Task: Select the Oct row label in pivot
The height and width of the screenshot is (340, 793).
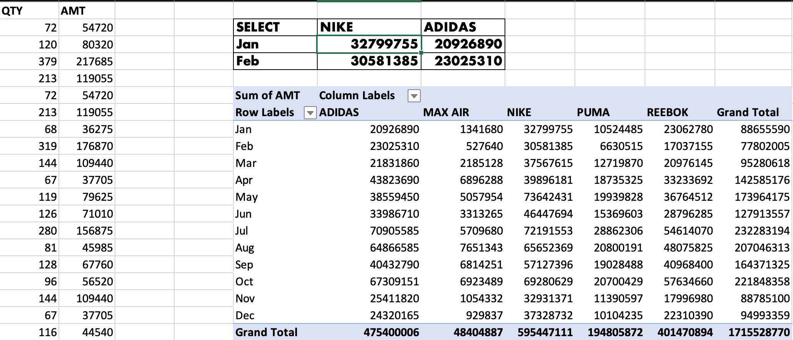Action: 275,282
